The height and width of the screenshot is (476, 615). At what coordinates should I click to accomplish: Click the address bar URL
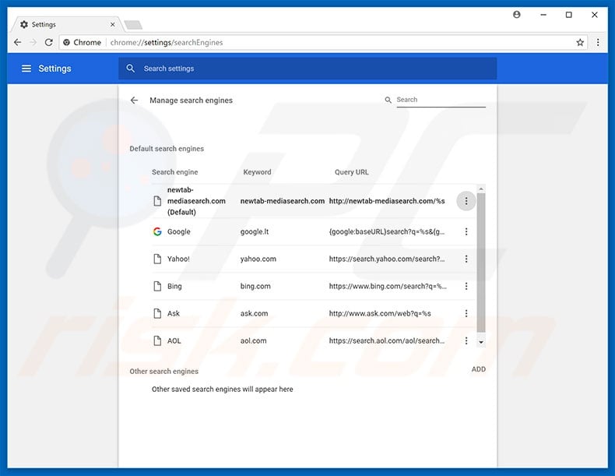(x=167, y=42)
